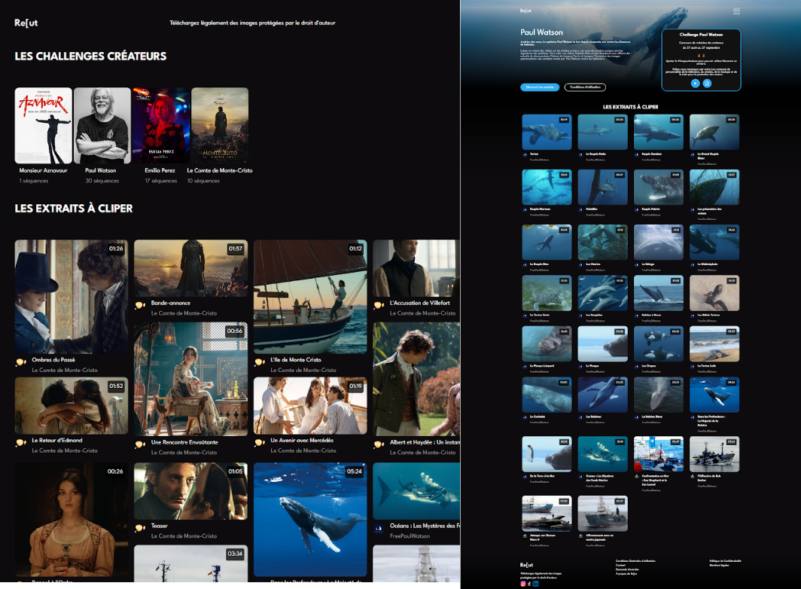Screen dimensions: 801x589
Task: Open penguin and seal clip thumbnail
Action: click(x=547, y=454)
